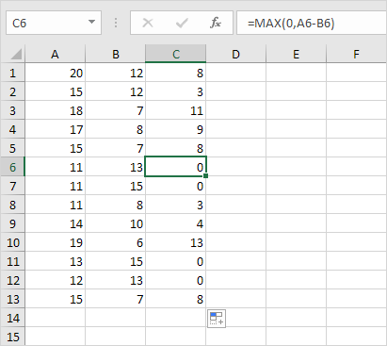Select row 6 header
Screen dimensions: 387x346
coord(12,167)
